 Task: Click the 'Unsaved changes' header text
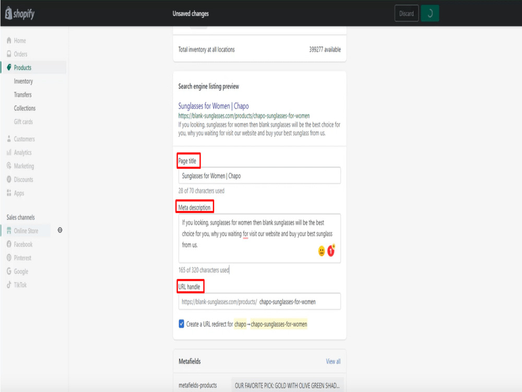click(191, 14)
